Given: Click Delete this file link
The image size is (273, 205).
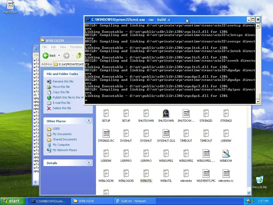Looking at the screenshot, I should [x=62, y=108].
